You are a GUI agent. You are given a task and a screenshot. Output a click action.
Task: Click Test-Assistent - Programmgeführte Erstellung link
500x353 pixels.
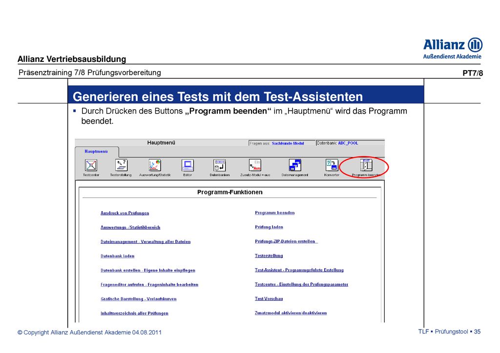tap(299, 270)
